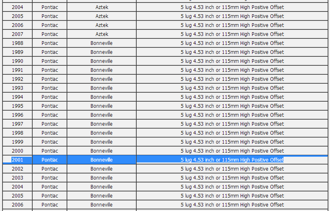330x211 pixels.
Task: Click year 1995 cell
Action: click(18, 106)
